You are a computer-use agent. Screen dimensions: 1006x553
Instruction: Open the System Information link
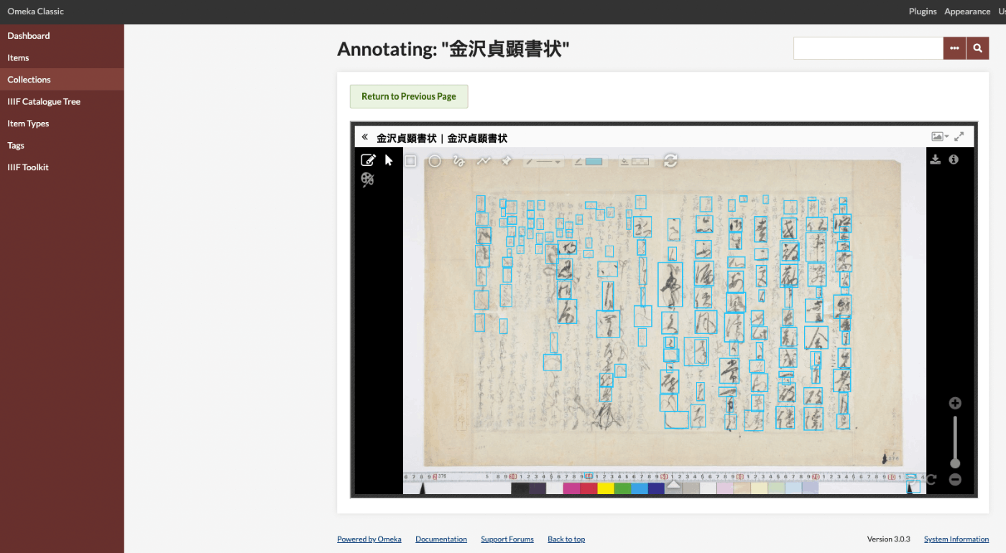pyautogui.click(x=956, y=539)
